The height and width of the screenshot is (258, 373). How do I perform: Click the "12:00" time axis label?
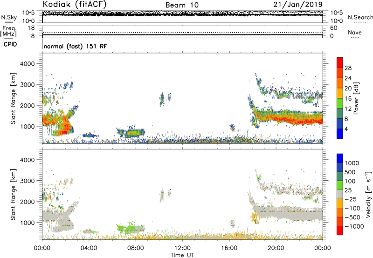182,248
